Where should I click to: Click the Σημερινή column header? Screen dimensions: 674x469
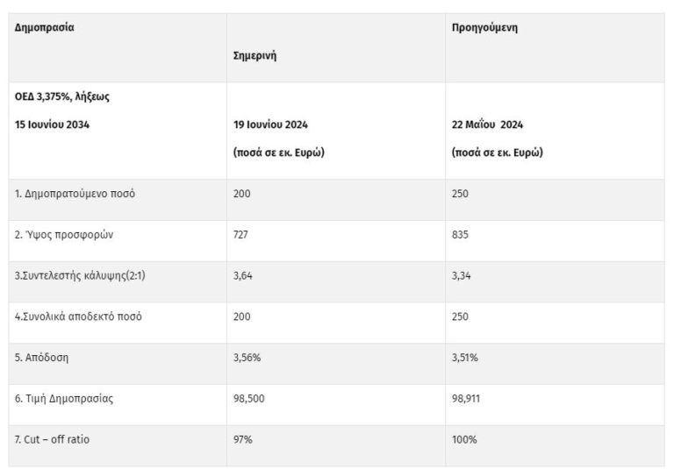[x=255, y=55]
